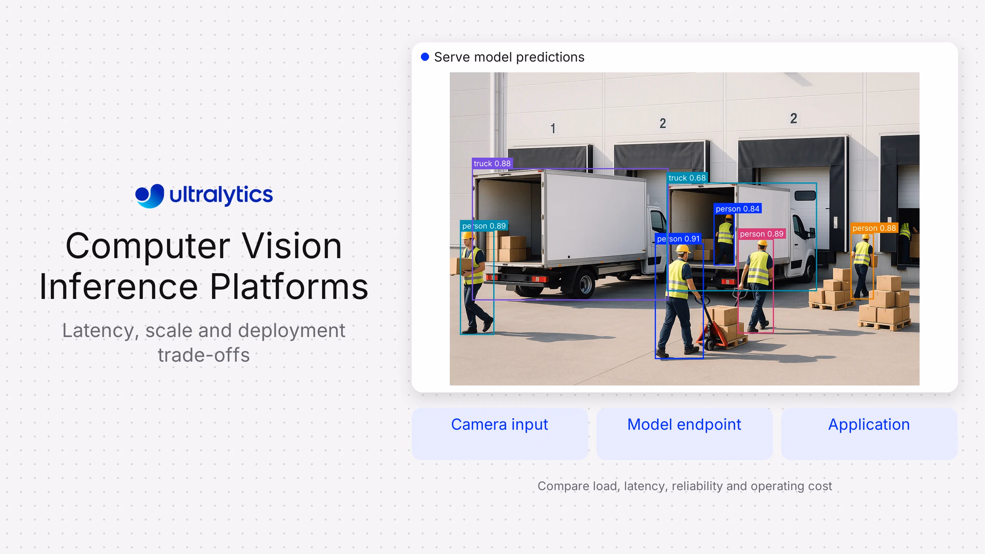Click the blue dot beside Serve model predictions
The image size is (985, 554).
pyautogui.click(x=425, y=57)
